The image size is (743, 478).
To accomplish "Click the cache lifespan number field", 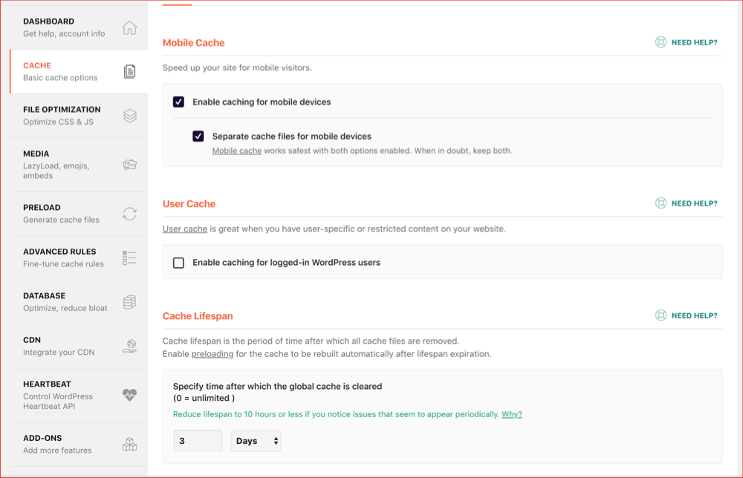I will (x=198, y=441).
